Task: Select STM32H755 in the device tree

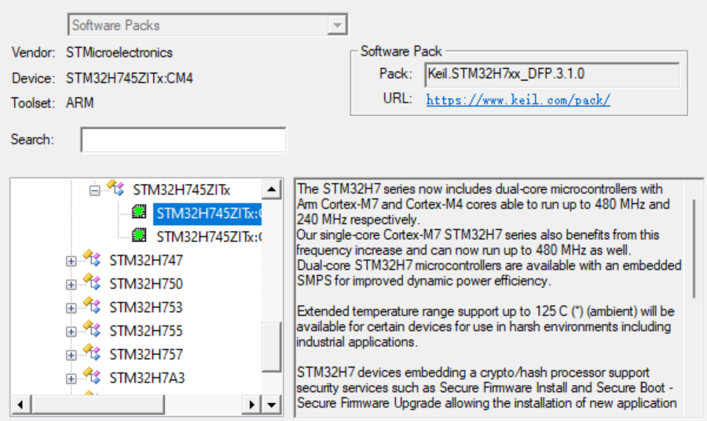Action: [x=146, y=331]
